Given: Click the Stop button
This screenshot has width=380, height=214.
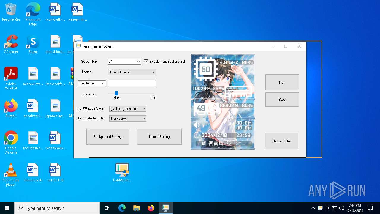Looking at the screenshot, I should coord(282,100).
